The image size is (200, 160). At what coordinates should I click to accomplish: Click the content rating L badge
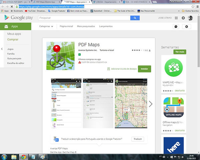(x=79, y=54)
